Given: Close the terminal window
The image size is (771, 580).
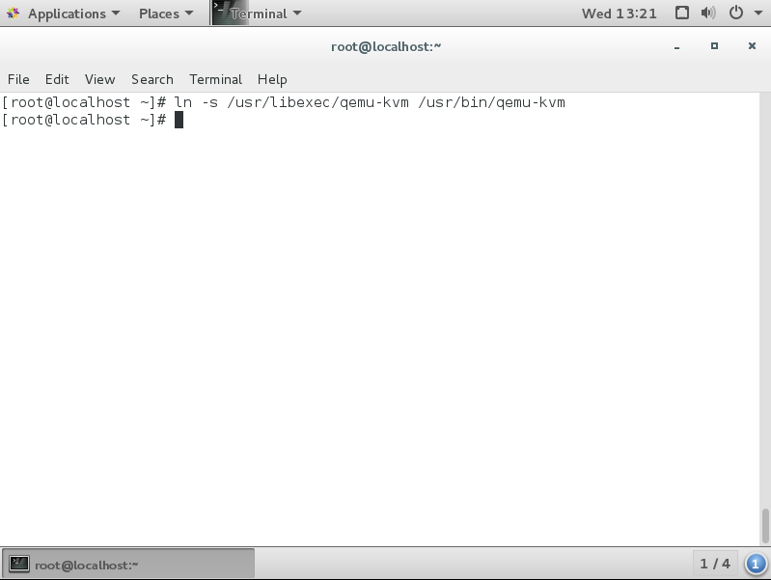Looking at the screenshot, I should click(752, 46).
